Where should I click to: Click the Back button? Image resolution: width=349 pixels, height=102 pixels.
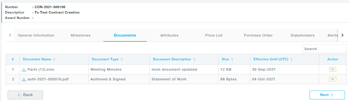tap(25, 95)
